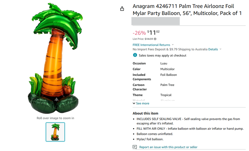Click the blue sales tax info icon
The image size is (249, 151).
[x=135, y=55]
